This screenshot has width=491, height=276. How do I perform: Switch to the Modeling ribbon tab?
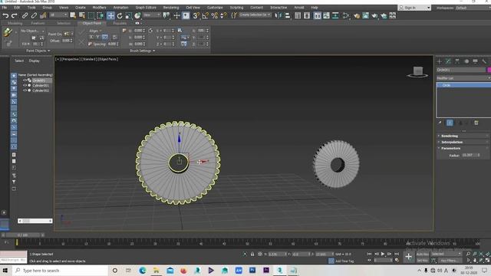[15, 23]
